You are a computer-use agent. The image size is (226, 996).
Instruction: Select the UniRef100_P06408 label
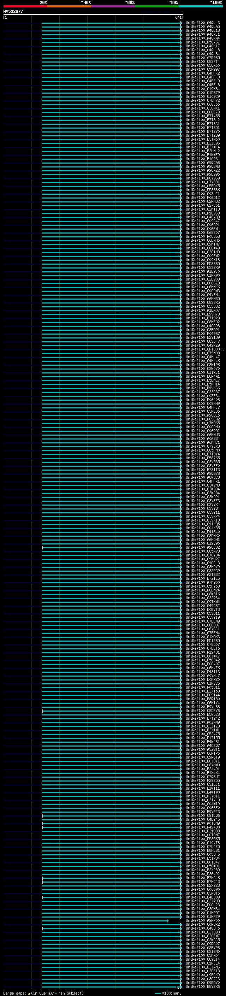tap(203, 400)
